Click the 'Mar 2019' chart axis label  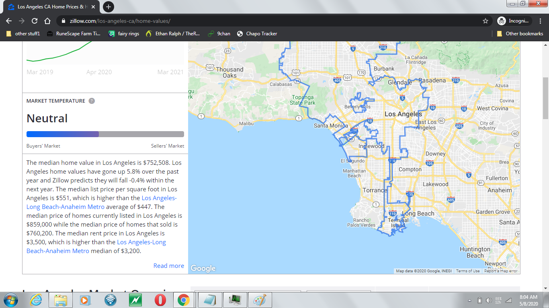[40, 72]
